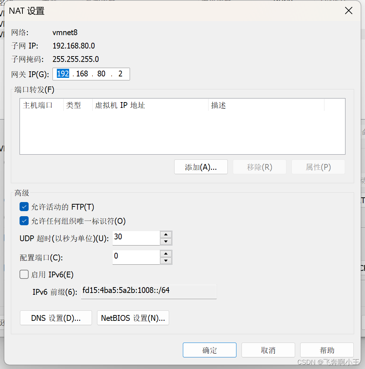Click the 添加 button to add port forwarding
The image size is (365, 369).
click(201, 167)
